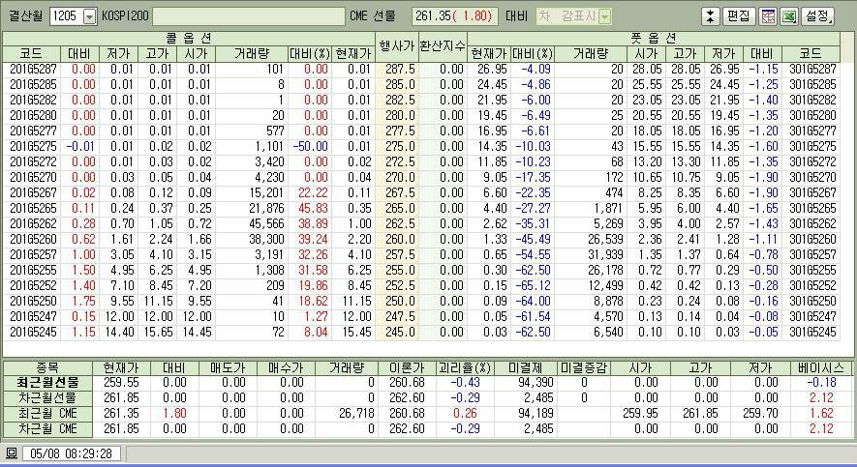Click the 베이시스 column header
Screen dimensions: 857x467
point(821,367)
